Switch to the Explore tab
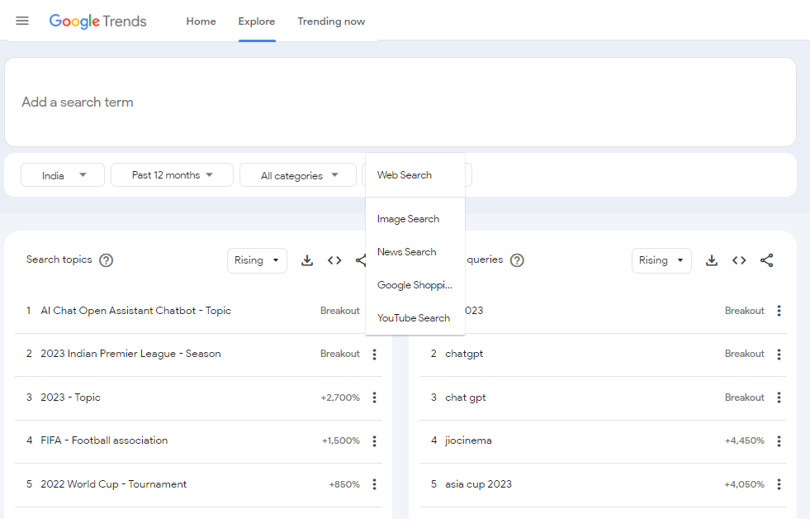Viewport: 810px width, 519px height. (257, 21)
